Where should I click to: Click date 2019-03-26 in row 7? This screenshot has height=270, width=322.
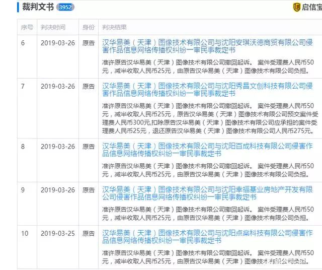(x=58, y=86)
